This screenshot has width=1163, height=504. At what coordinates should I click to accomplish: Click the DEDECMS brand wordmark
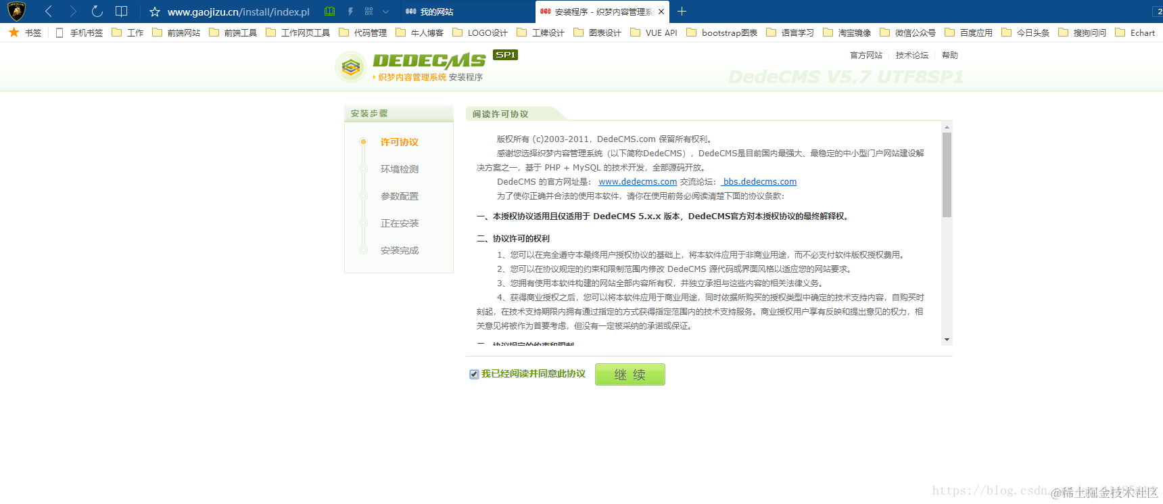(429, 61)
